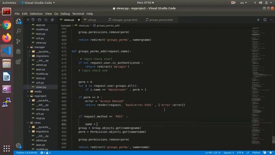Click New File icon in explorer toolbar
This screenshot has width=275, height=155.
tap(33, 20)
